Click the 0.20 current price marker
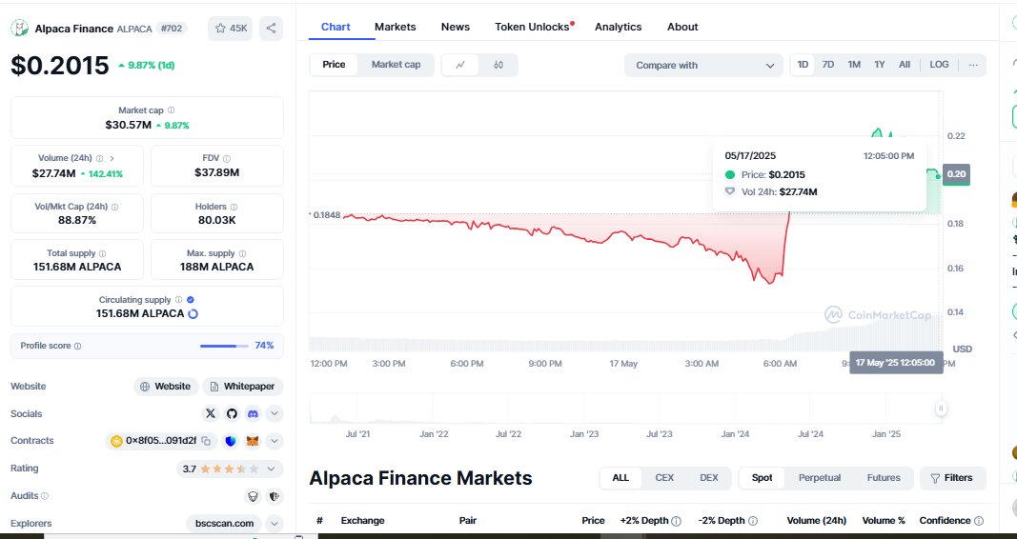 (956, 173)
